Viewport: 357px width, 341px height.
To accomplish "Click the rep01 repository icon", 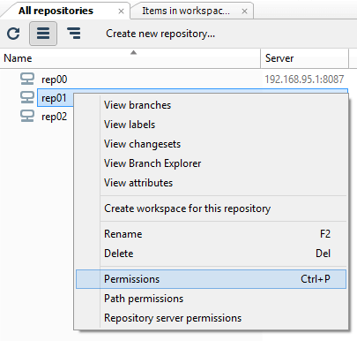I will 27,98.
